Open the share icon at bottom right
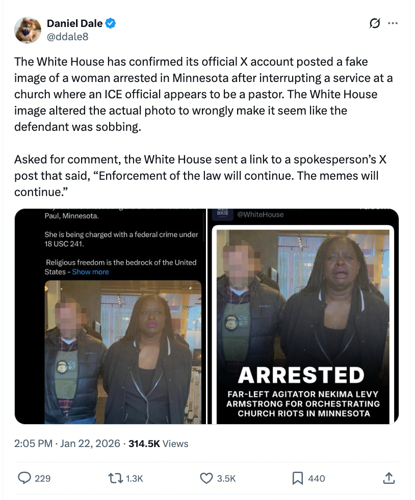 388,478
